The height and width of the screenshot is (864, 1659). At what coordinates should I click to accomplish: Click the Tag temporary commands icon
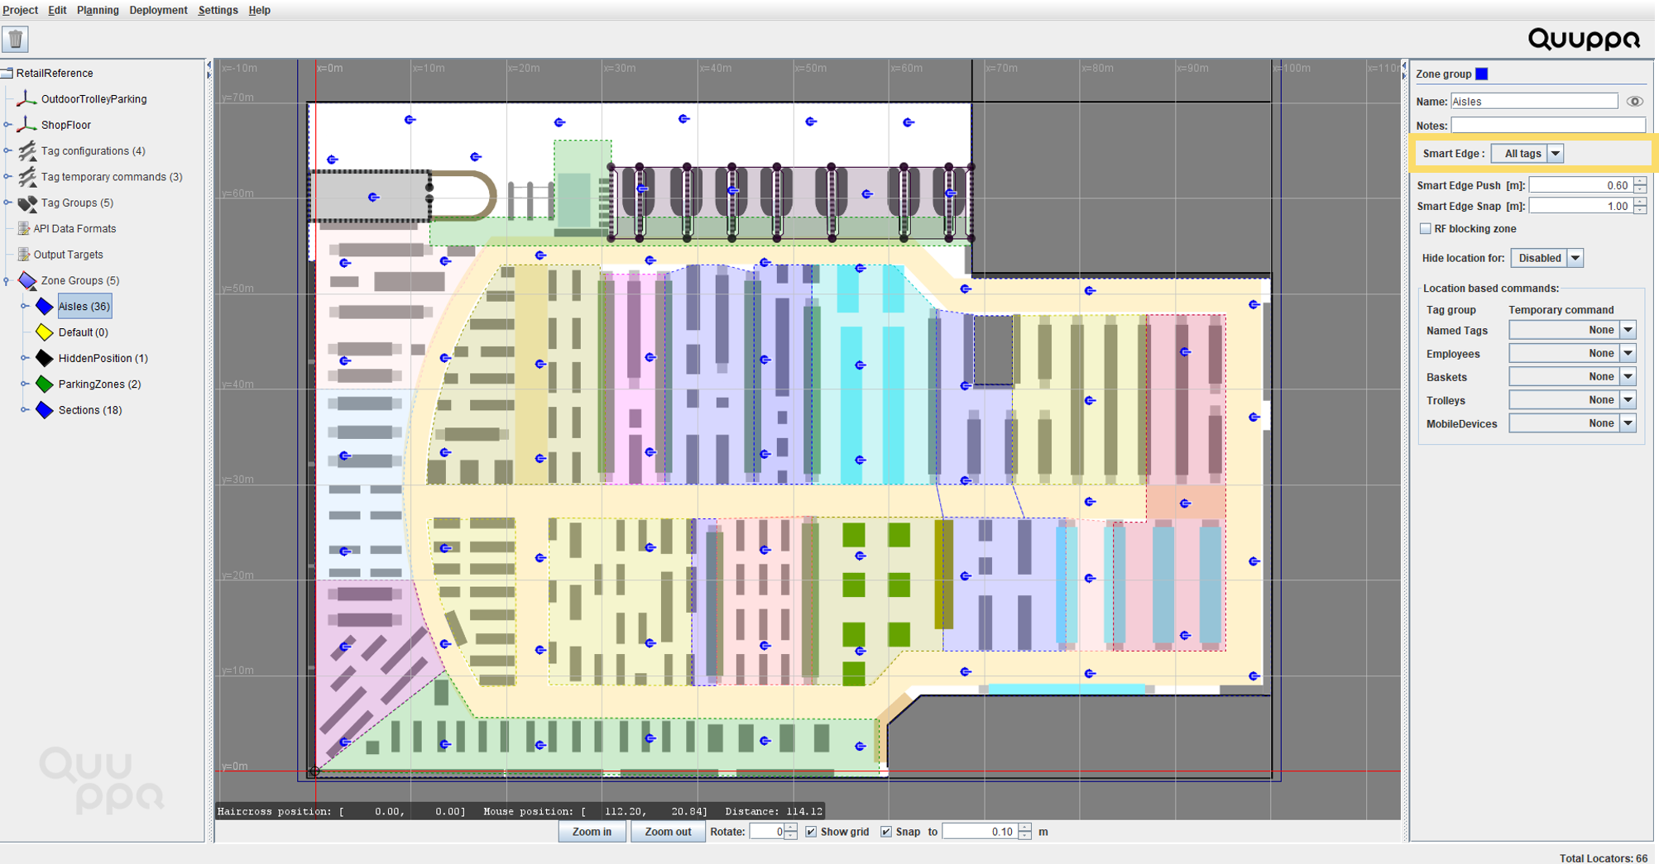(26, 177)
